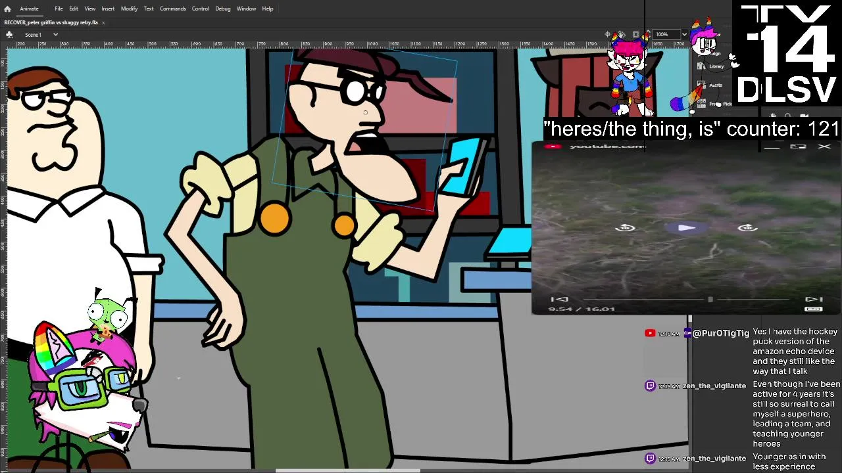Expand the Scene 1 dropdown
This screenshot has height=473, width=842.
[x=55, y=34]
